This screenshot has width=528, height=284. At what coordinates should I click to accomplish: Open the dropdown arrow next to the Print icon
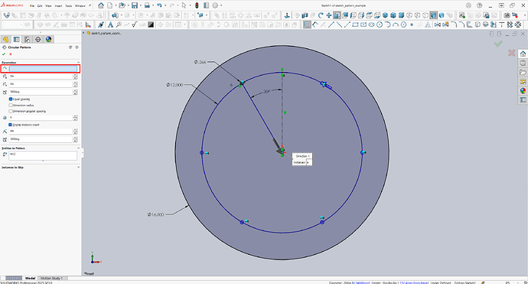[153, 5]
